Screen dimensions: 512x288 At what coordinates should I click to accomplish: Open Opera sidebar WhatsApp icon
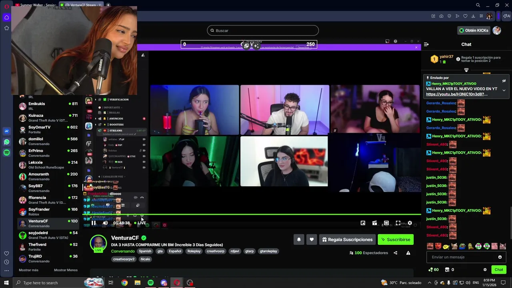[x=6, y=142]
